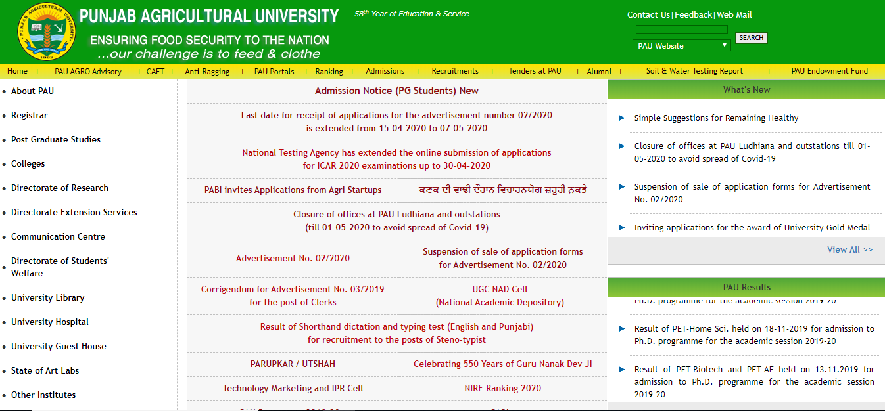The height and width of the screenshot is (411, 885).
Task: Click the arrow beside 'Simple Suggestions for Remaining Healthy'
Action: click(x=621, y=118)
